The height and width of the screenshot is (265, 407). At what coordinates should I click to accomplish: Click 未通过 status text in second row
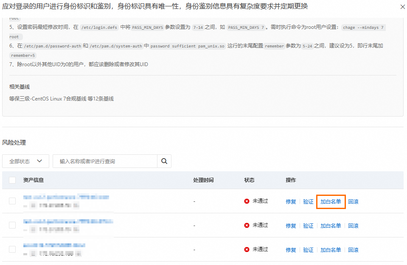pyautogui.click(x=260, y=225)
